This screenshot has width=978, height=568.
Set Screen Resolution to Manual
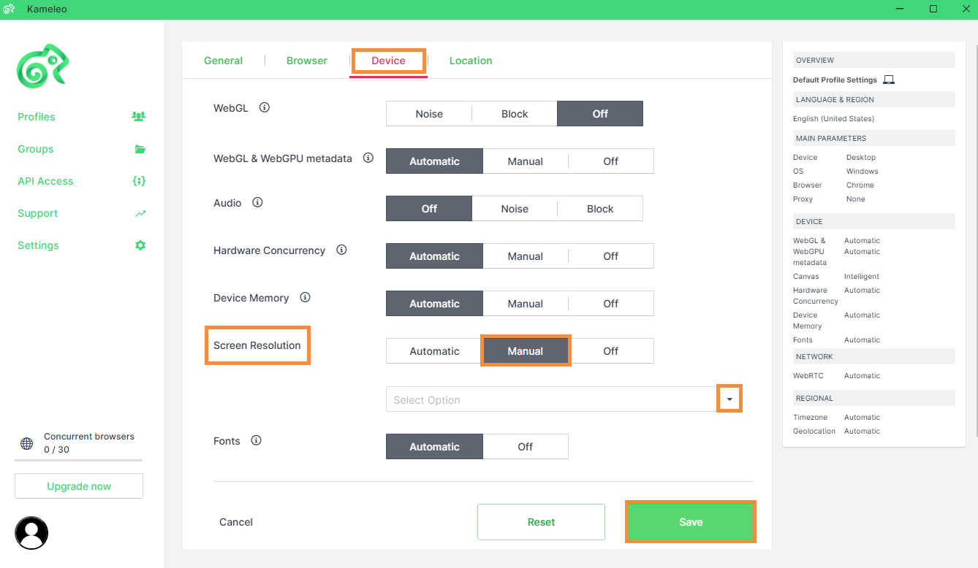pos(526,351)
